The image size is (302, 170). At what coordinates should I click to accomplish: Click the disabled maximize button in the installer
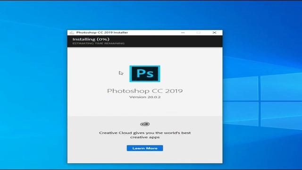(x=199, y=33)
